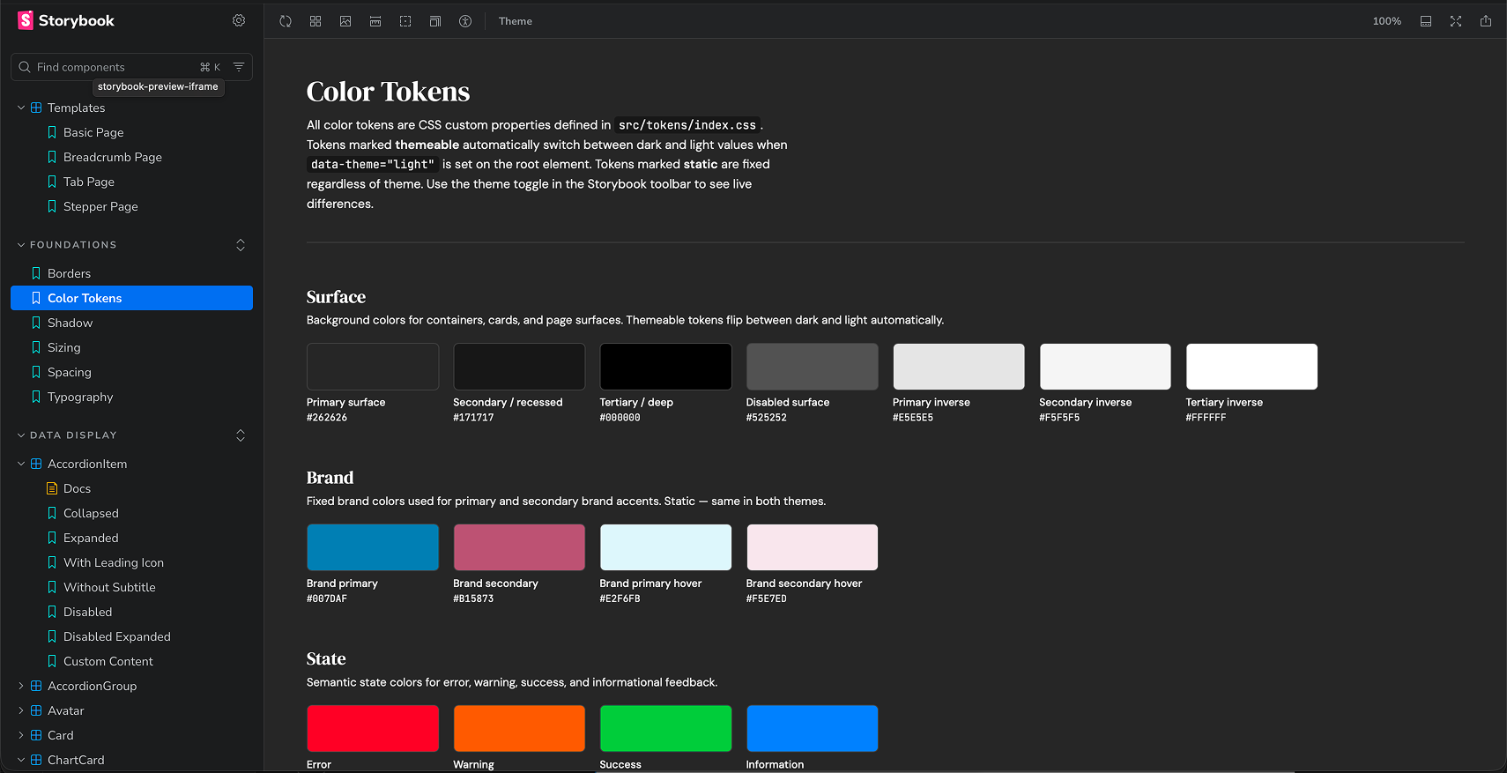
Task: Click the Tertiary / deep black swatch
Action: pyautogui.click(x=665, y=367)
